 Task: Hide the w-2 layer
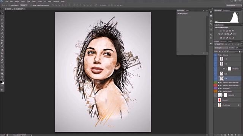pos(215,64)
